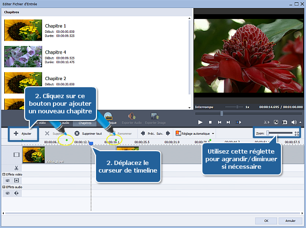Collapse the Effets audio section
This screenshot has height=228, width=306.
pos(4,187)
